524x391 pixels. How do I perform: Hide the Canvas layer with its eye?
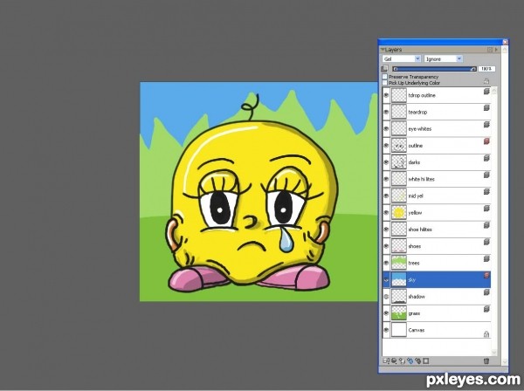coord(386,330)
